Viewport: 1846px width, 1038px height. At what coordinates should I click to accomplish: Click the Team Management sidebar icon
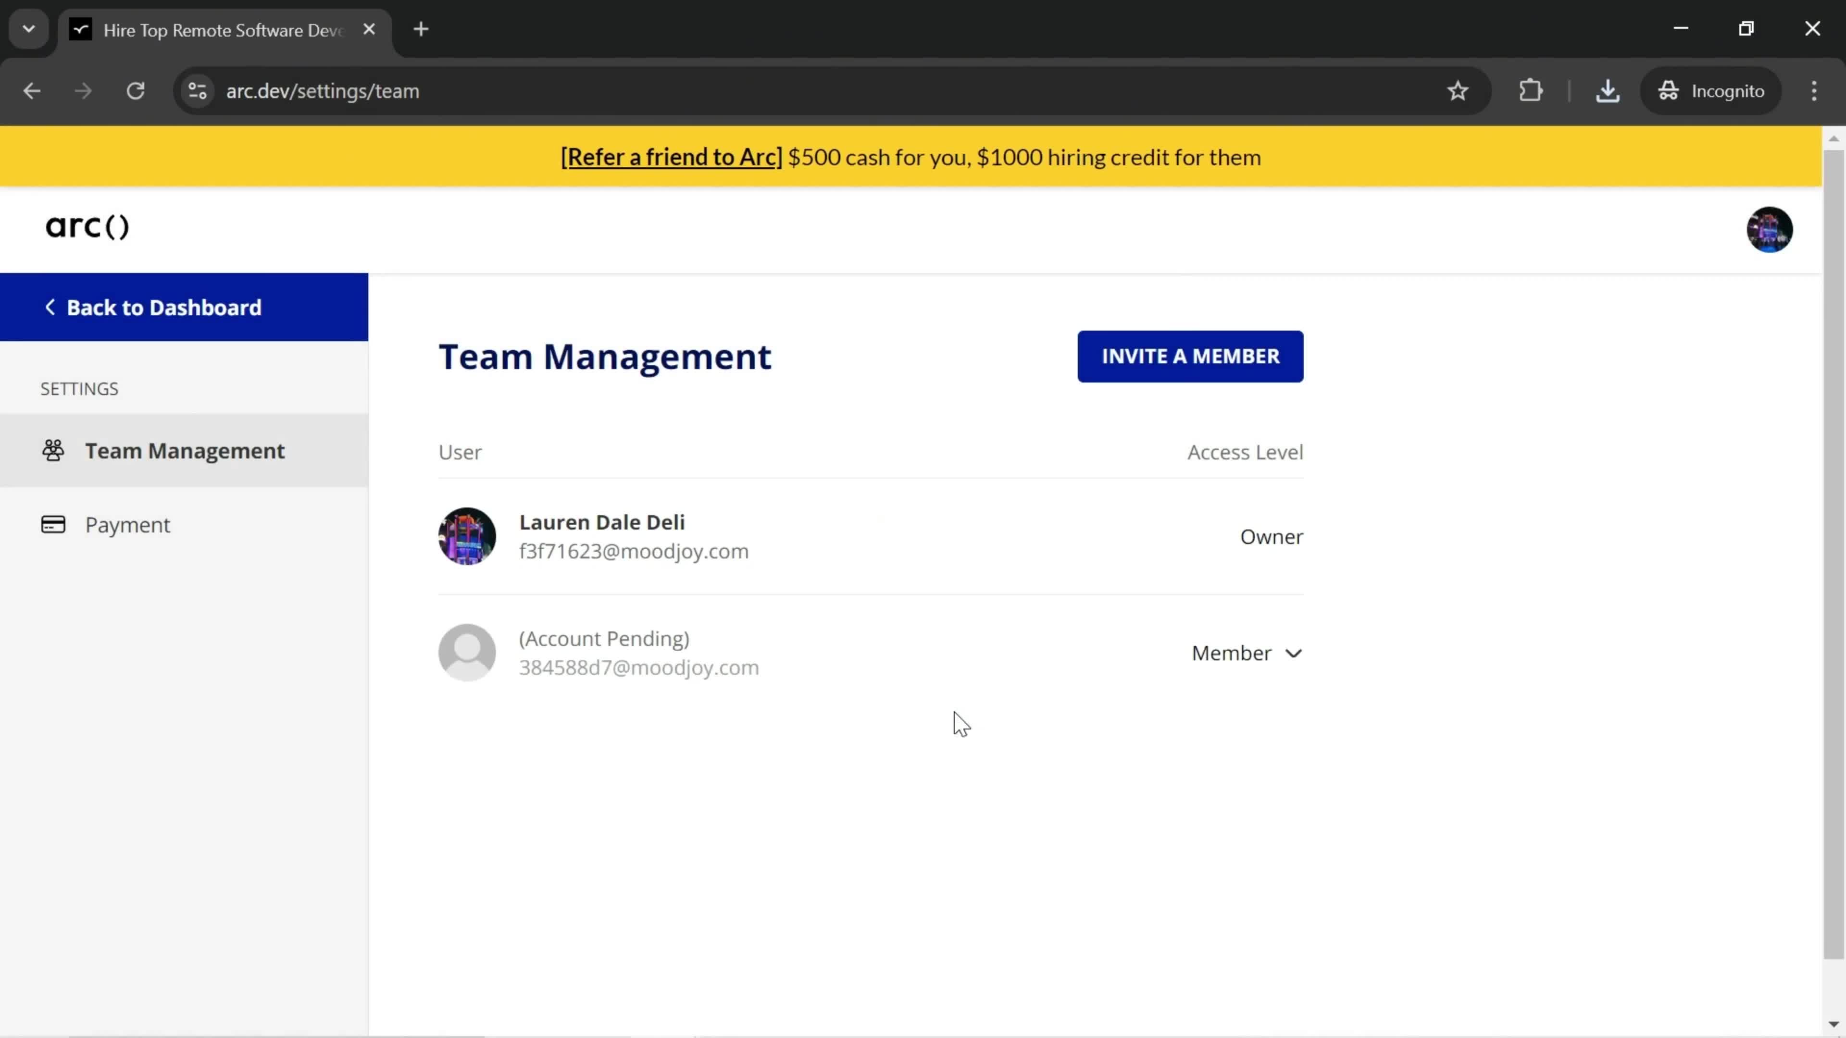click(x=53, y=450)
